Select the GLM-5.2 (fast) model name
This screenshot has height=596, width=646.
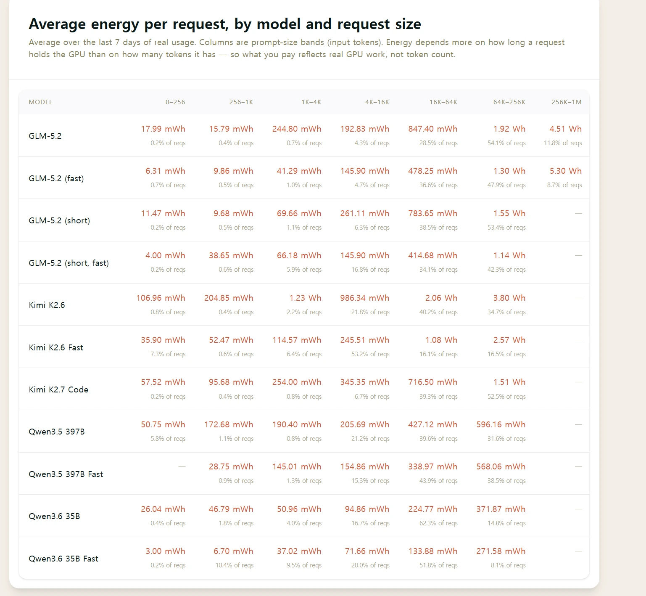(x=56, y=178)
